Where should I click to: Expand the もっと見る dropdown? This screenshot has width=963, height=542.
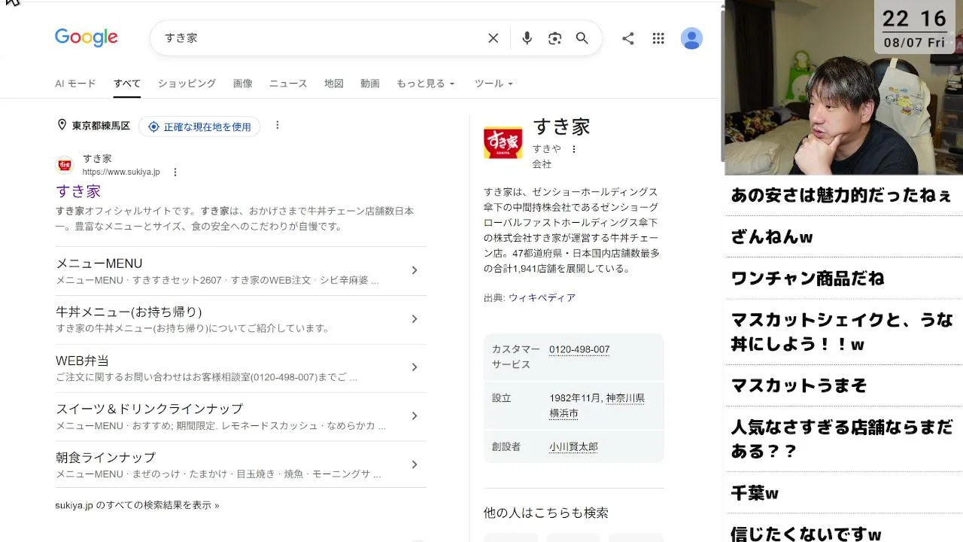tap(426, 84)
